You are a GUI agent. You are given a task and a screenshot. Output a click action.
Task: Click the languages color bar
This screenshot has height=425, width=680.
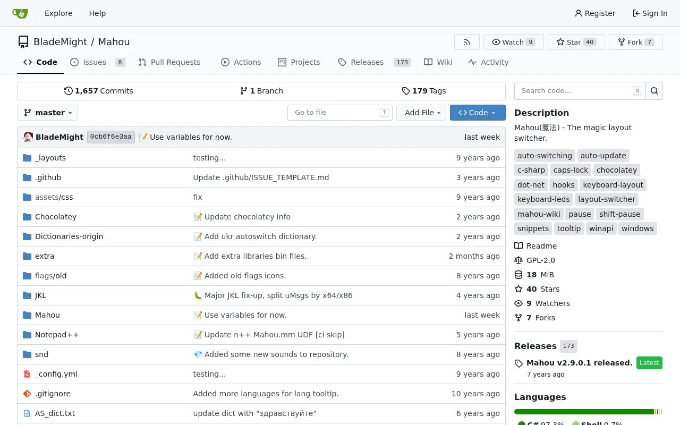[588, 412]
